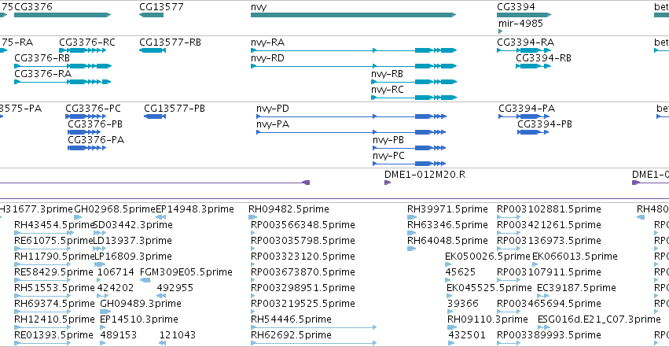Select transcript nvy-RA
This screenshot has width=669, height=347.
point(354,50)
